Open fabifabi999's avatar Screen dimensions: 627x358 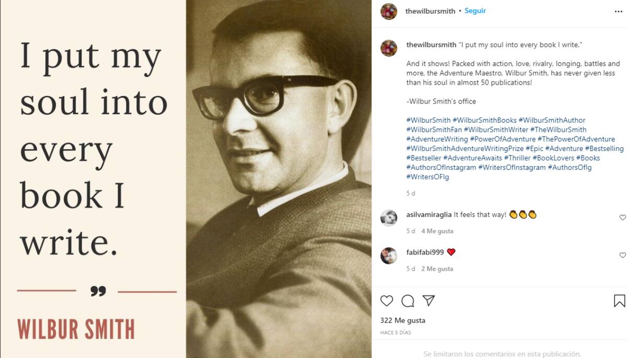389,256
